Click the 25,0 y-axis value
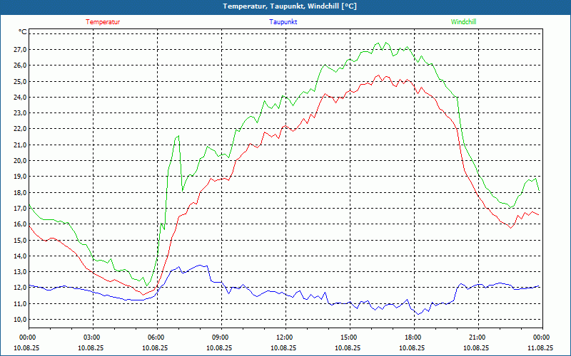The image size is (571, 356). [21, 81]
